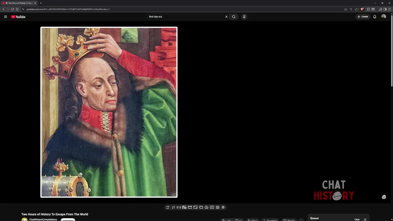
Task: Toggle the fit-to-window expand icon
Action: (x=195, y=207)
